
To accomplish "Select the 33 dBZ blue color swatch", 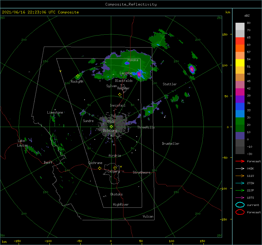I will [x=240, y=107].
